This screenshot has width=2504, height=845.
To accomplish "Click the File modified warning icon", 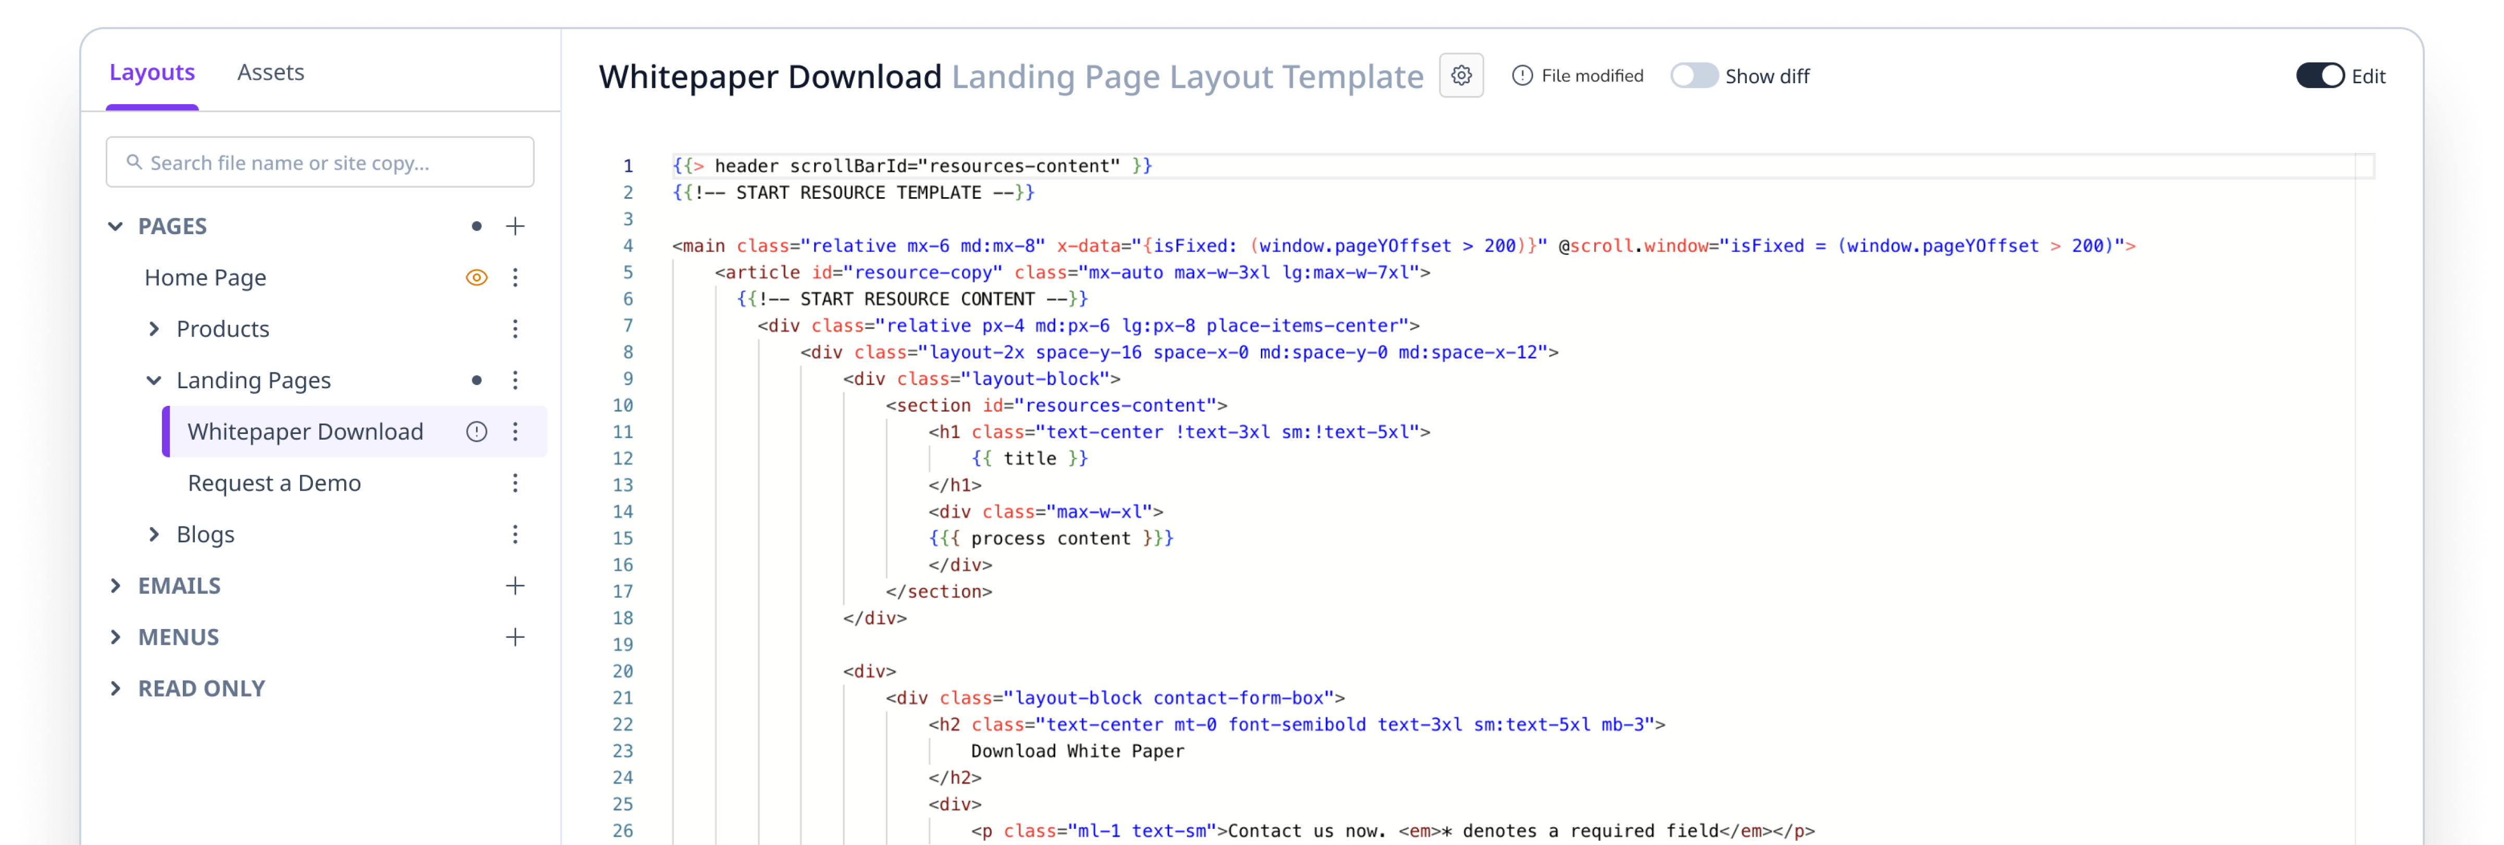I will click(1521, 75).
